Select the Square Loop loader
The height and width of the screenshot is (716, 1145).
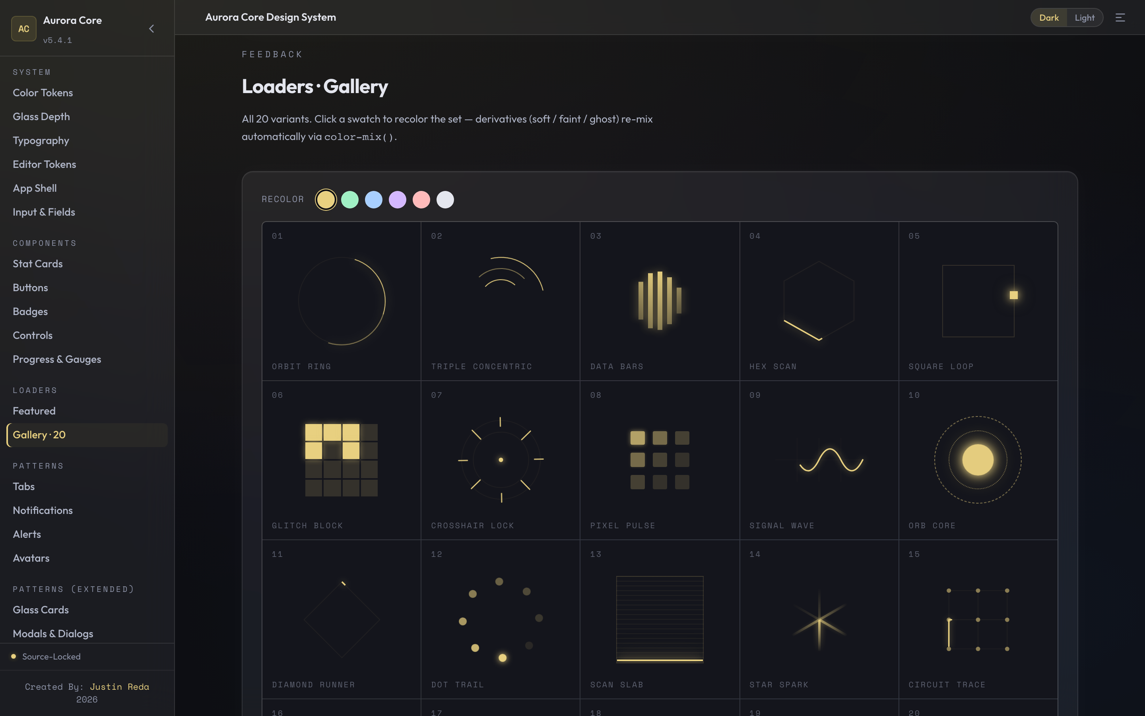tap(978, 301)
